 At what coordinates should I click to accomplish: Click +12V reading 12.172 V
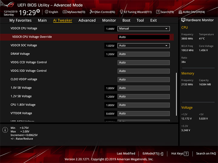tap(187, 119)
